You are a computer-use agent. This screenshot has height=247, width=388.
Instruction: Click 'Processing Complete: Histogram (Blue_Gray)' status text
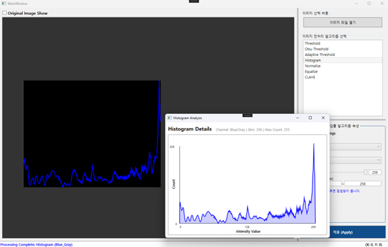click(x=36, y=244)
